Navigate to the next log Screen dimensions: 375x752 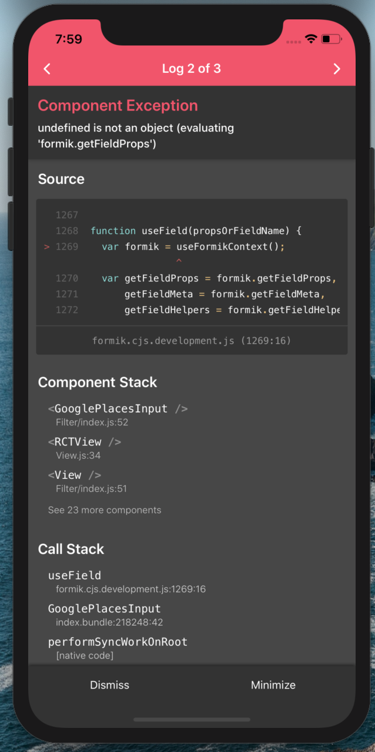pos(337,69)
